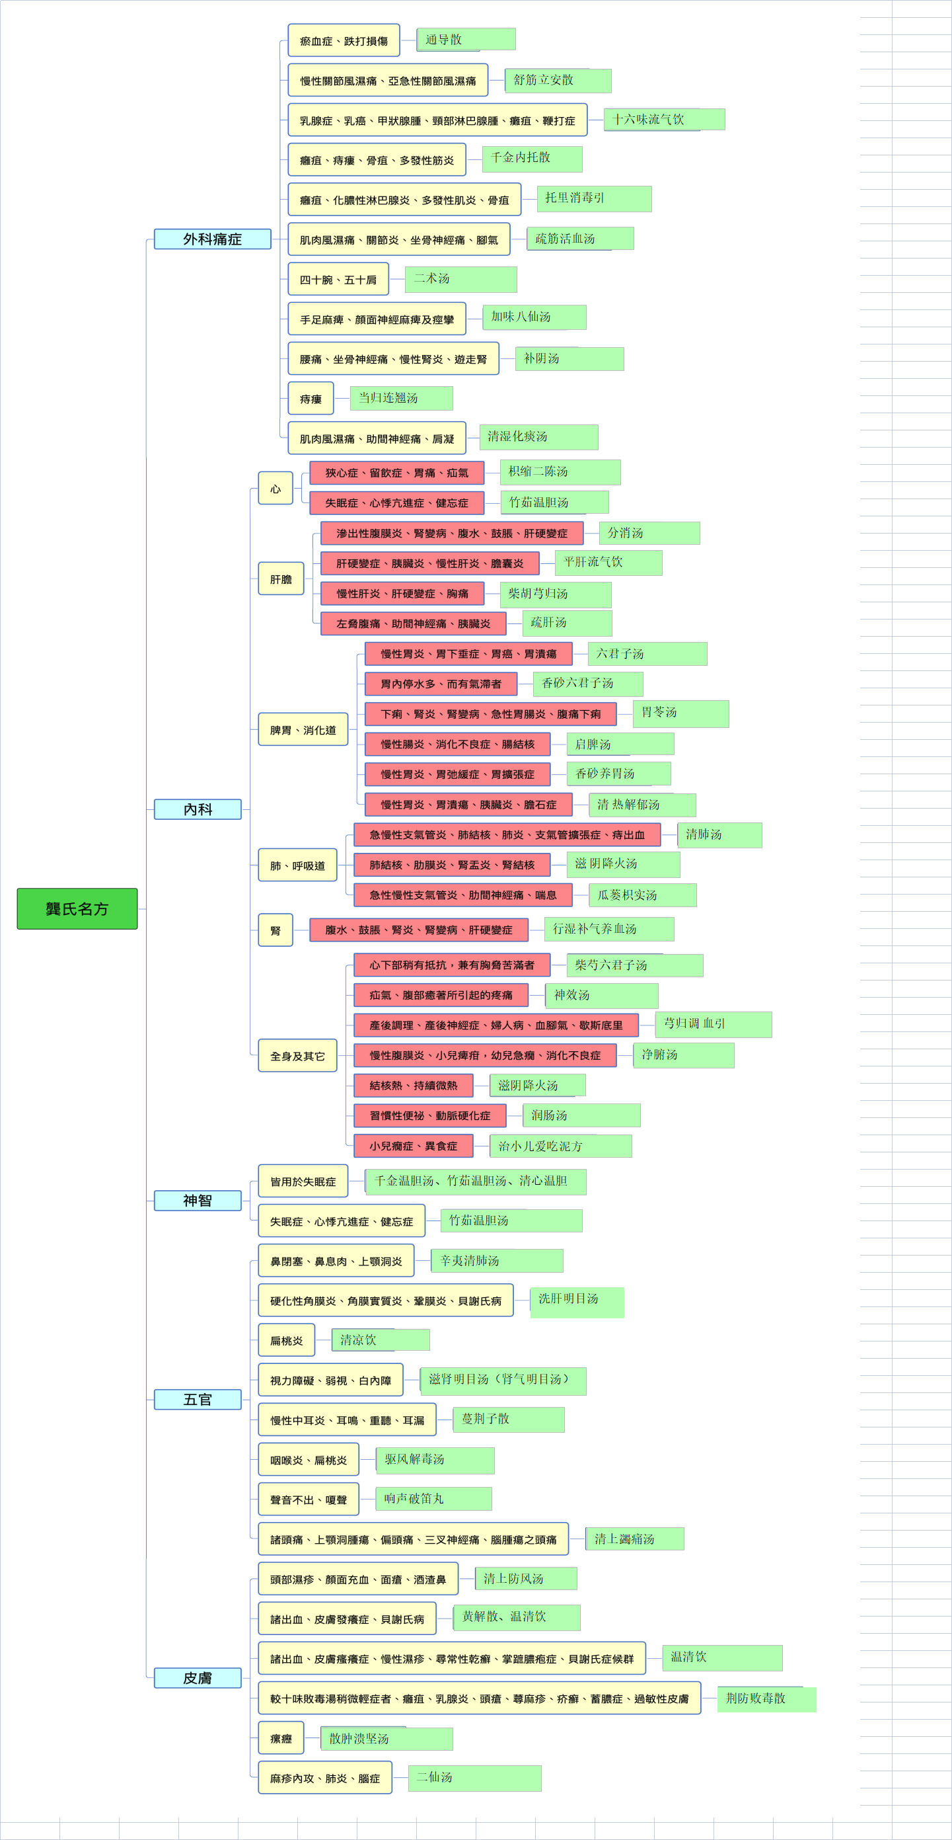This screenshot has width=952, height=1840.
Task: Click the 胃內停水多、而有氣滯者 node
Action: point(441,684)
